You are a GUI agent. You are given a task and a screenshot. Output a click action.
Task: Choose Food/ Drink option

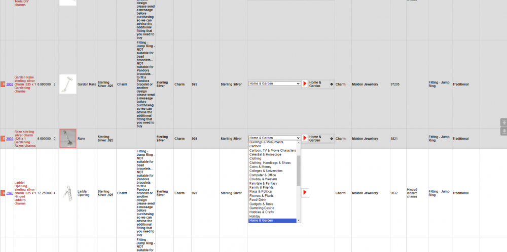tap(273, 200)
